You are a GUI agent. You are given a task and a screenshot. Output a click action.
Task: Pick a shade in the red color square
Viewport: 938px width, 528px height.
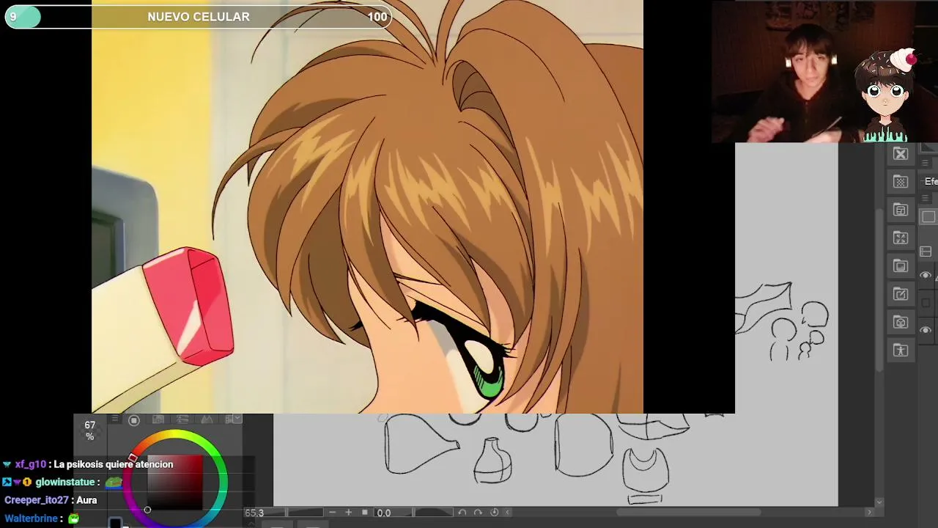tap(174, 482)
